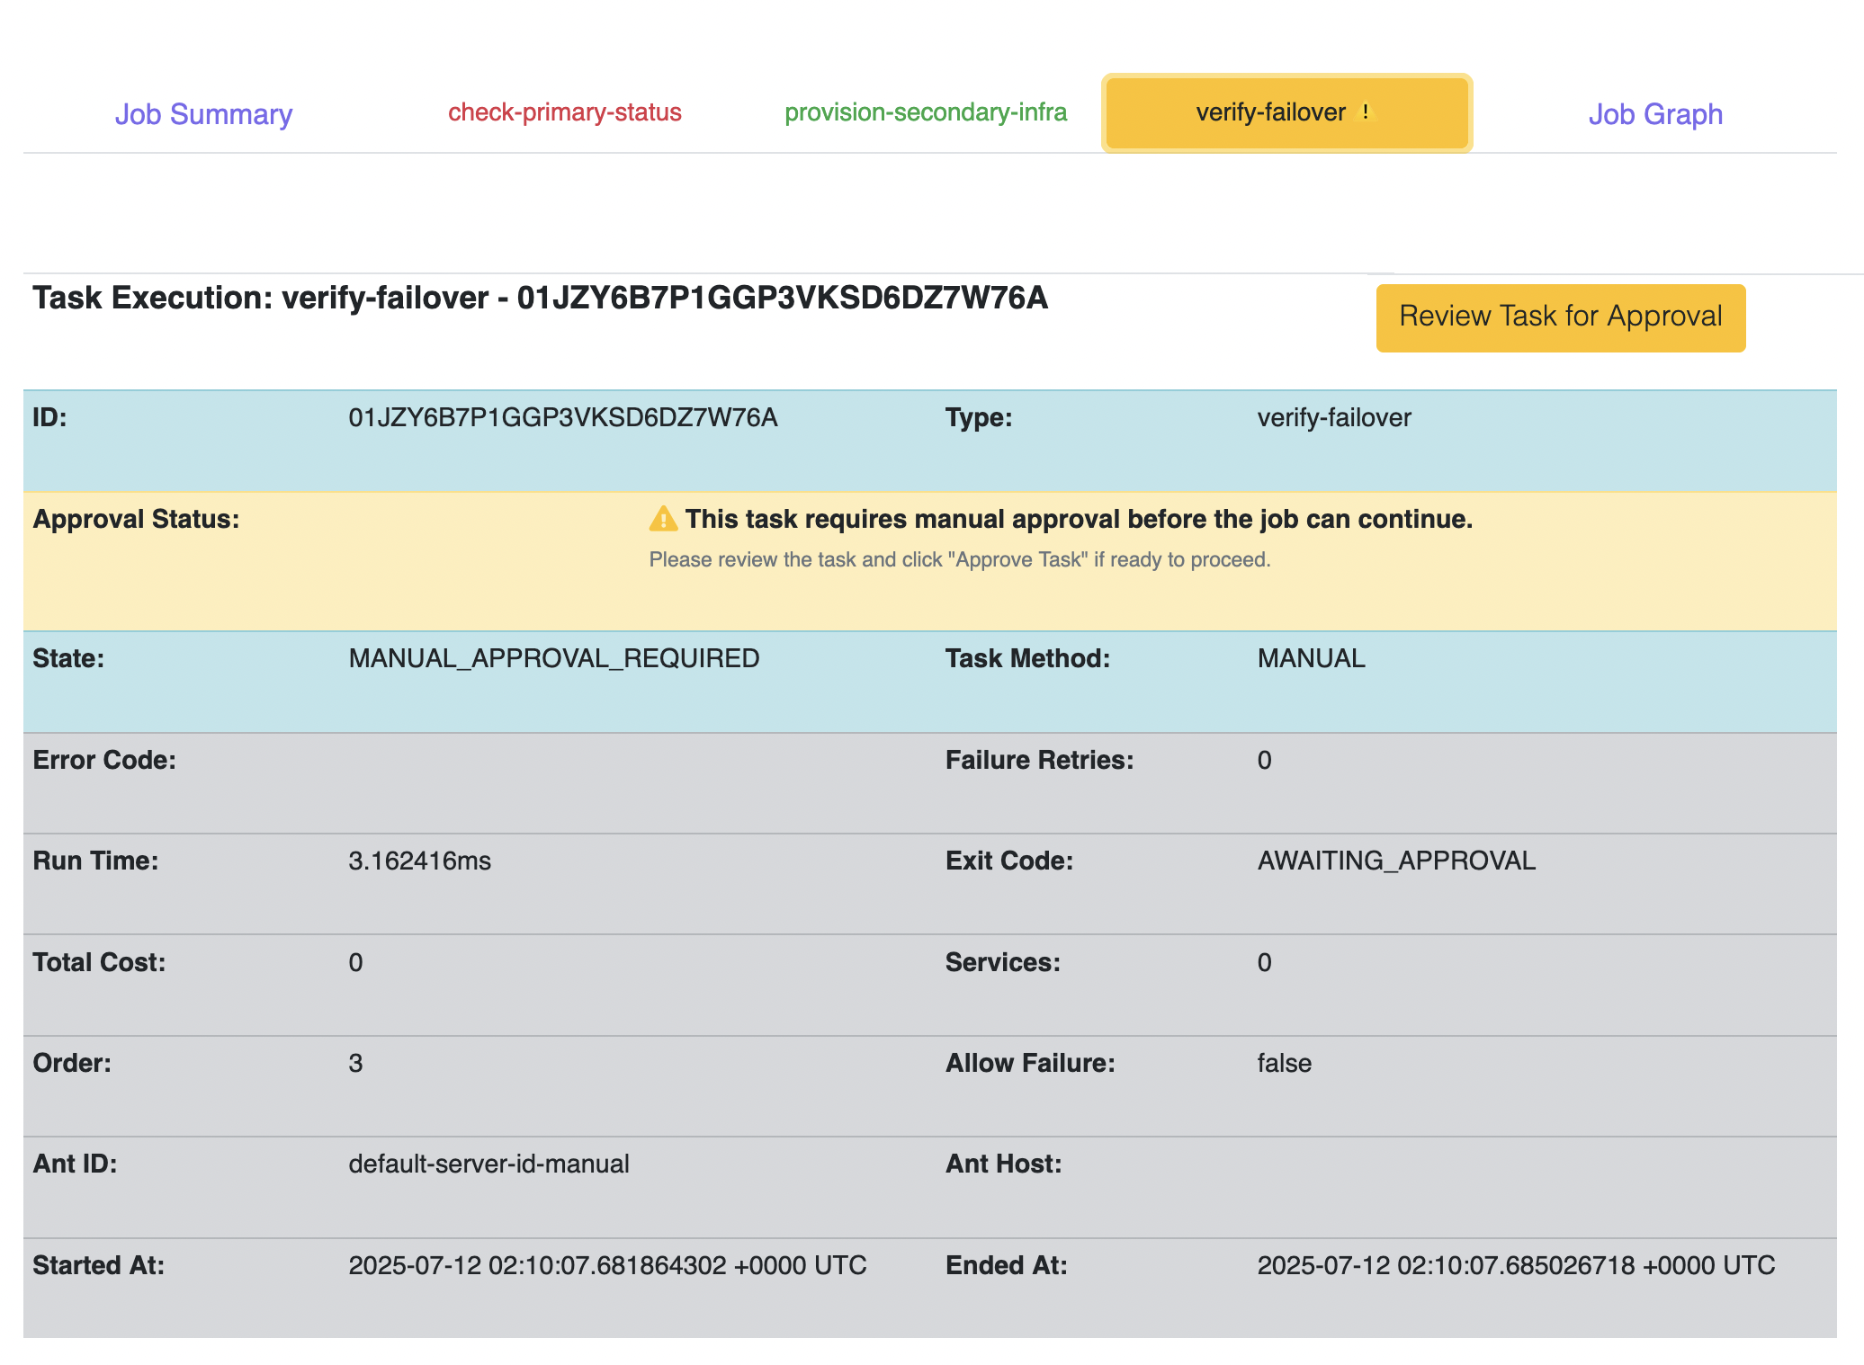Click the Type verify-failover value

1333,418
